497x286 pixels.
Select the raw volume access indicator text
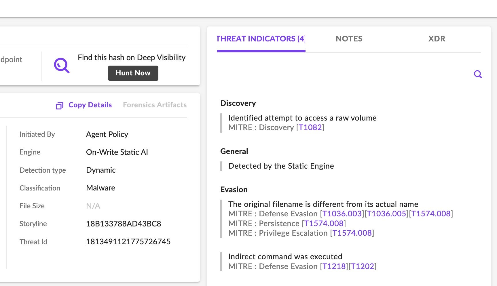pyautogui.click(x=302, y=118)
